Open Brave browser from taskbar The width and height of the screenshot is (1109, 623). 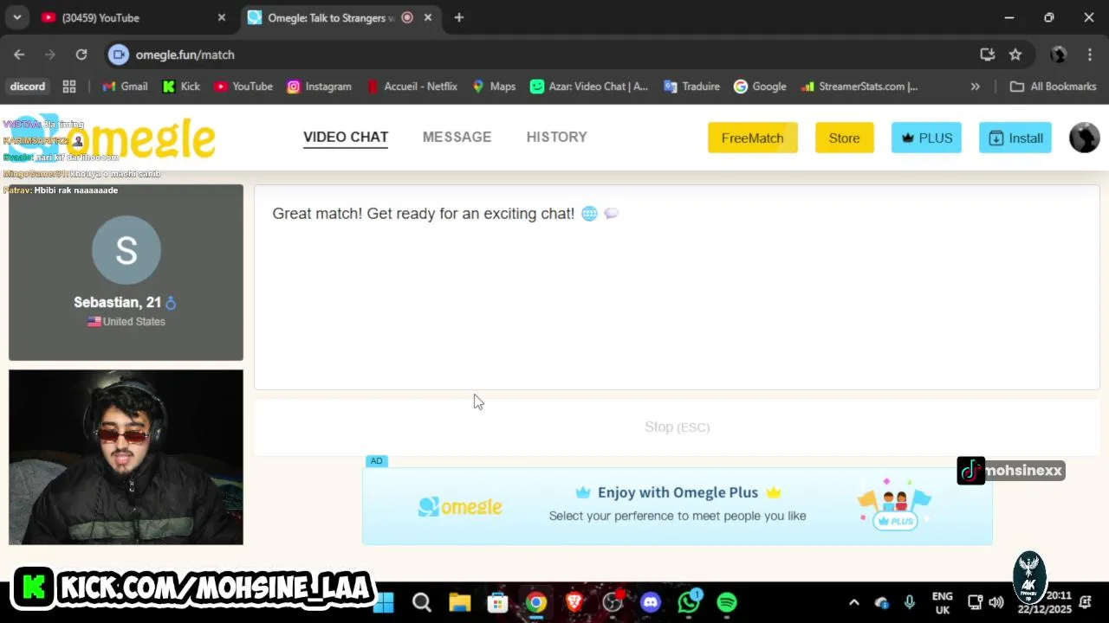[574, 602]
